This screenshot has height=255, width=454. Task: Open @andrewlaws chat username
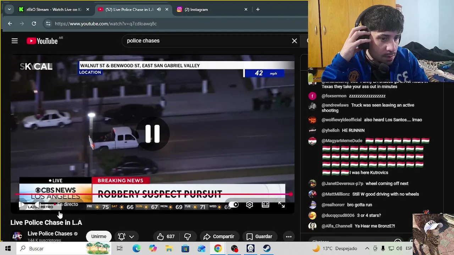(x=335, y=105)
